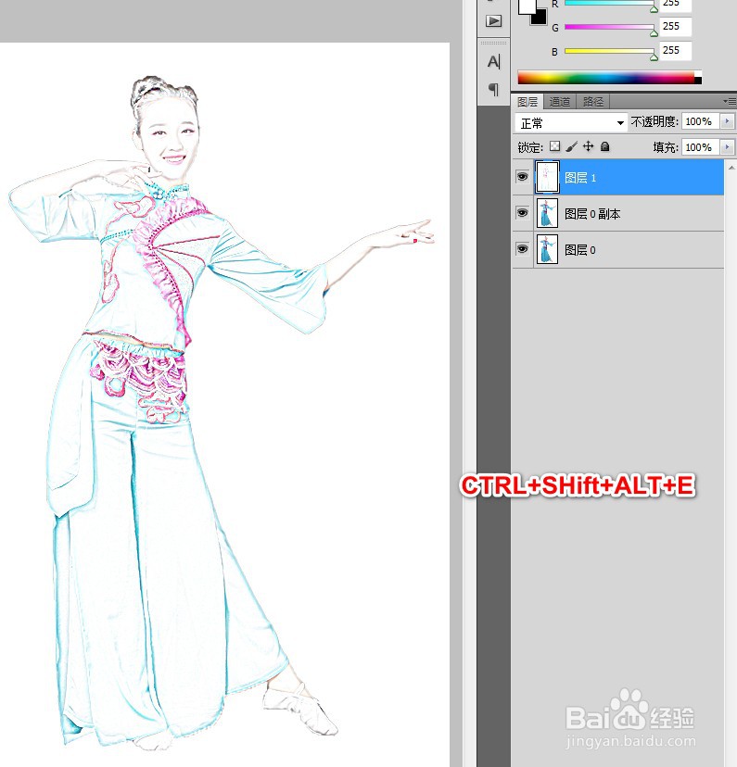Select the 图层 1 layer thumbnail

coord(547,177)
